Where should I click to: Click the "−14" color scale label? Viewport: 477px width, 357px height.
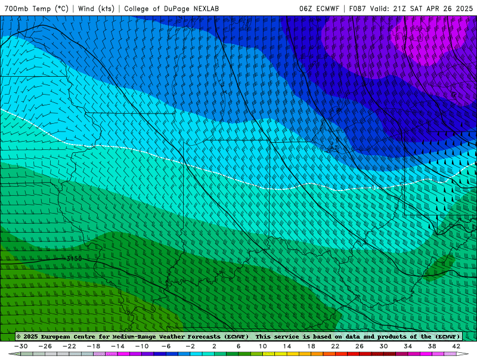click(x=117, y=346)
